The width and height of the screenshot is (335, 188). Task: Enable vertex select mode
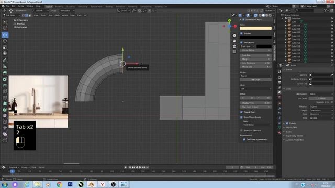(x=23, y=15)
